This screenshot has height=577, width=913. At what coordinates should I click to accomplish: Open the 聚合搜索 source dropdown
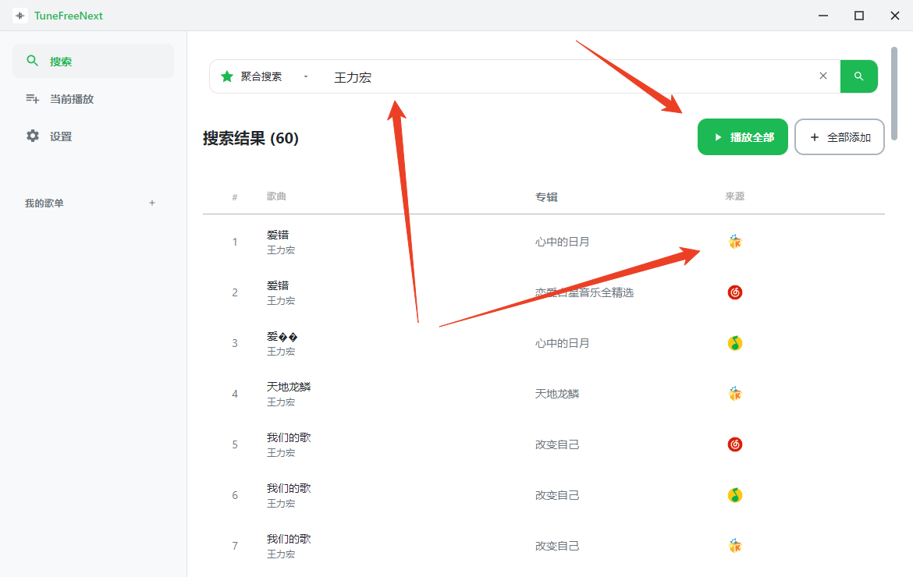pyautogui.click(x=306, y=76)
